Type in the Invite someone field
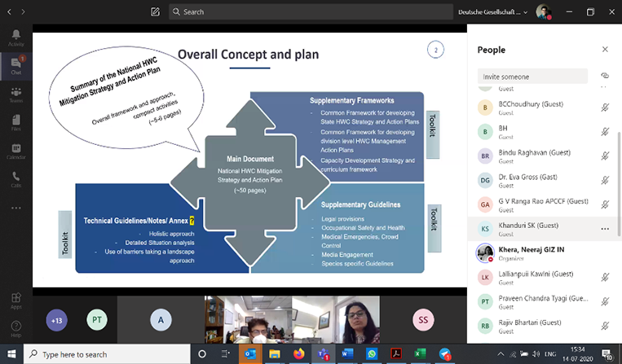 [x=532, y=77]
